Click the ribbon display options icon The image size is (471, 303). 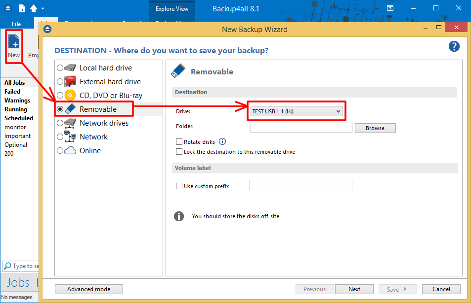coord(390,8)
